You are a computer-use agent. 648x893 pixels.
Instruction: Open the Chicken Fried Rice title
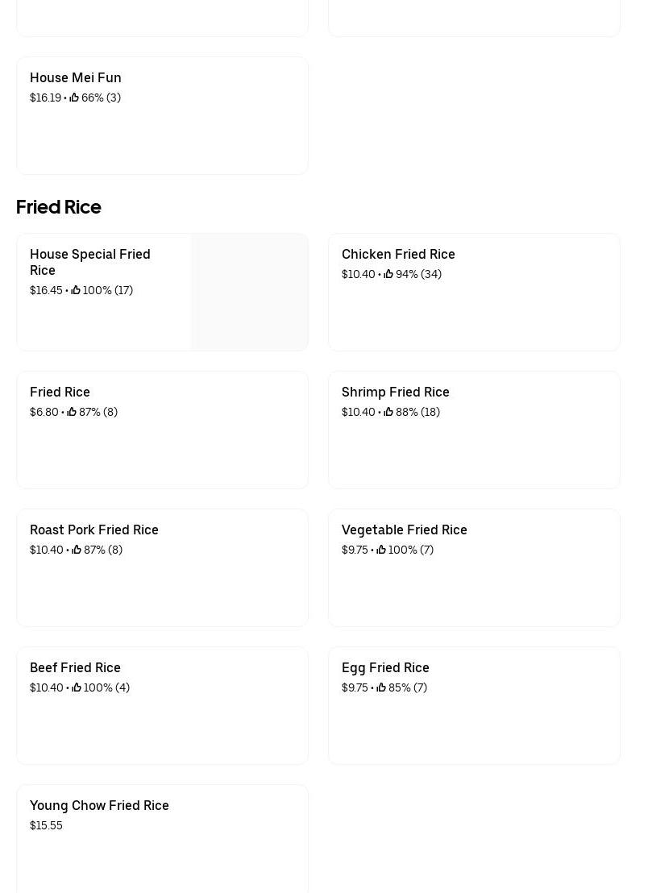pos(398,254)
